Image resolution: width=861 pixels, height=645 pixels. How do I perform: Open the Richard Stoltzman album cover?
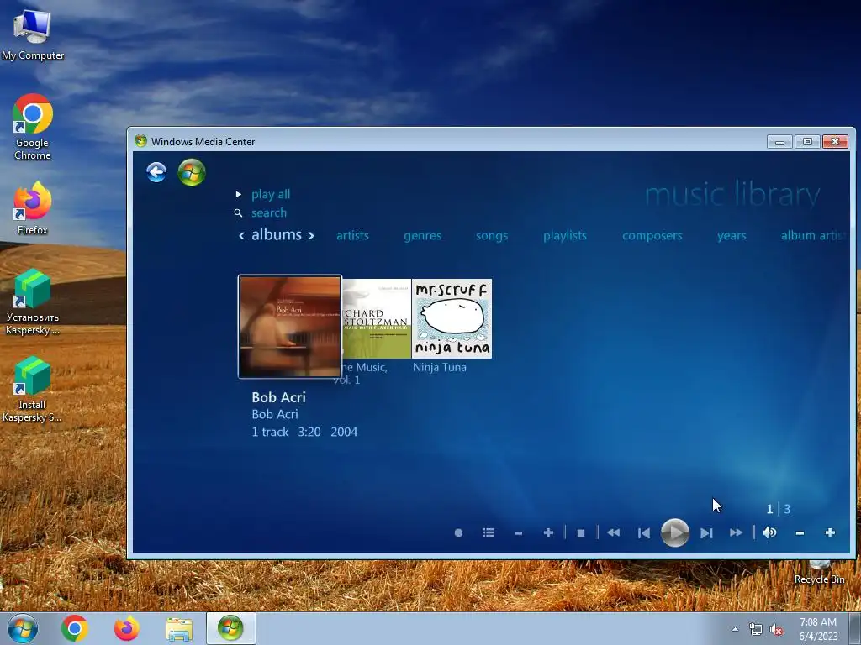coord(377,318)
